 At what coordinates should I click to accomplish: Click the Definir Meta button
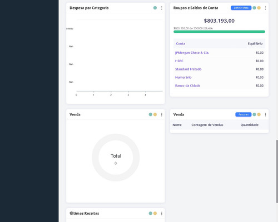click(x=241, y=8)
